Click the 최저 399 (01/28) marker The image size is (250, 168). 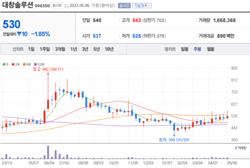pos(174,140)
